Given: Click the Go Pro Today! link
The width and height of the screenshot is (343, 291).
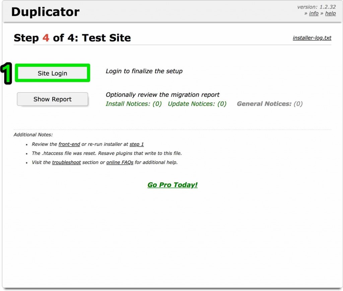Looking at the screenshot, I should [x=173, y=185].
